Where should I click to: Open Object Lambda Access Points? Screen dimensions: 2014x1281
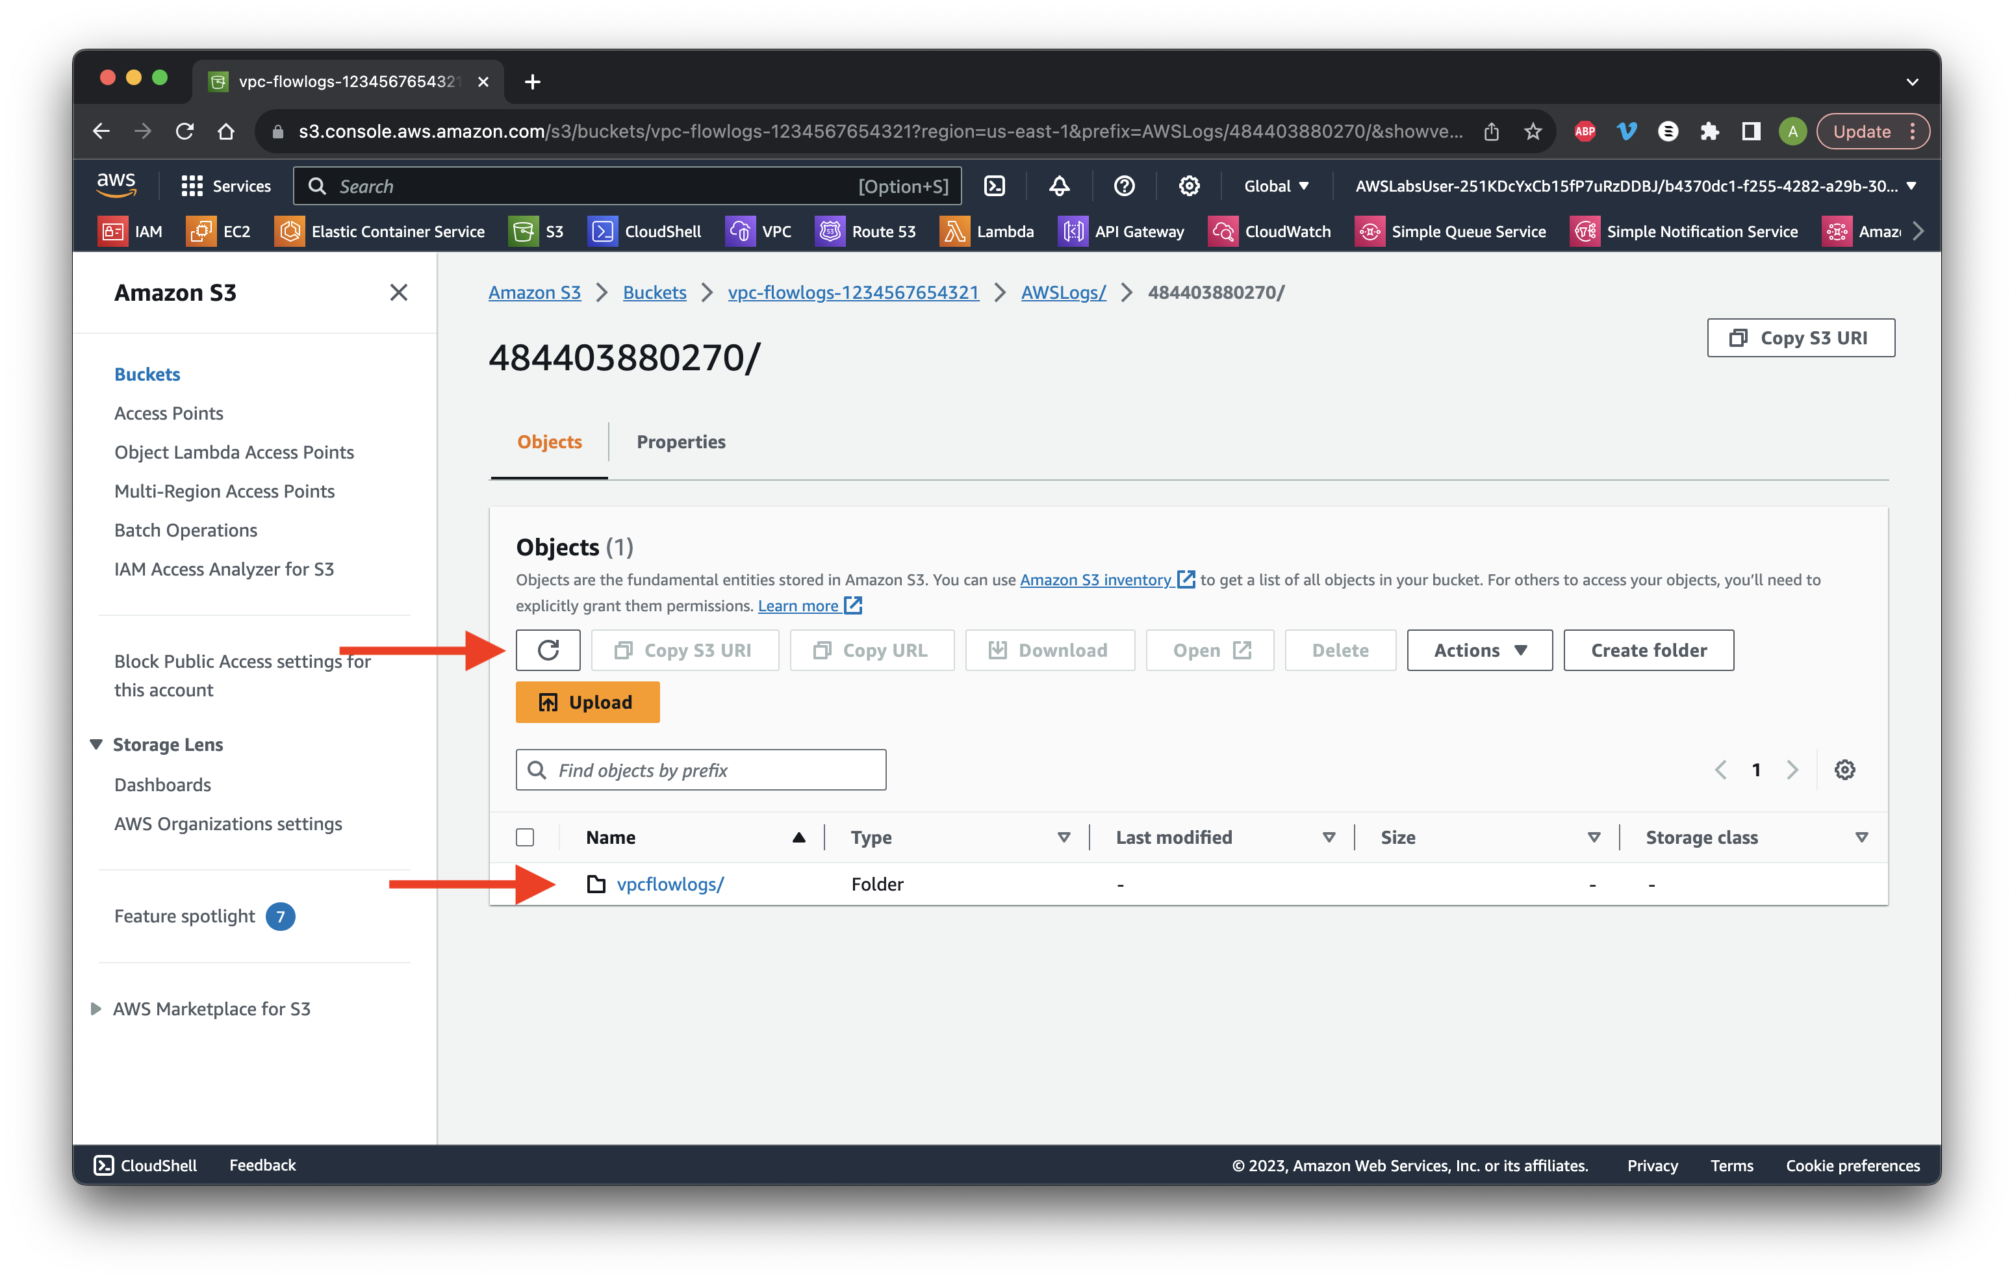coord(234,451)
